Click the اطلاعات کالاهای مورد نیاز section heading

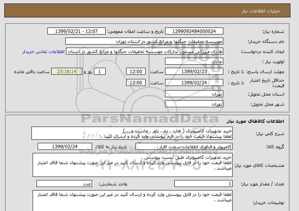coord(255,121)
